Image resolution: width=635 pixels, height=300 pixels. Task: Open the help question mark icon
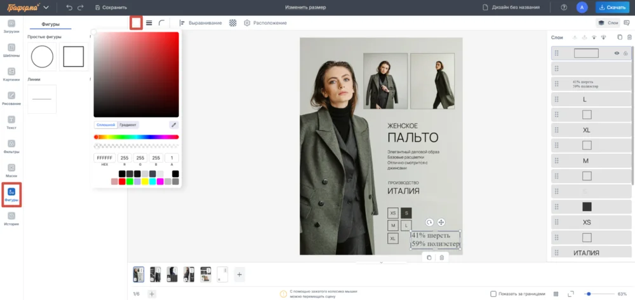pyautogui.click(x=564, y=8)
